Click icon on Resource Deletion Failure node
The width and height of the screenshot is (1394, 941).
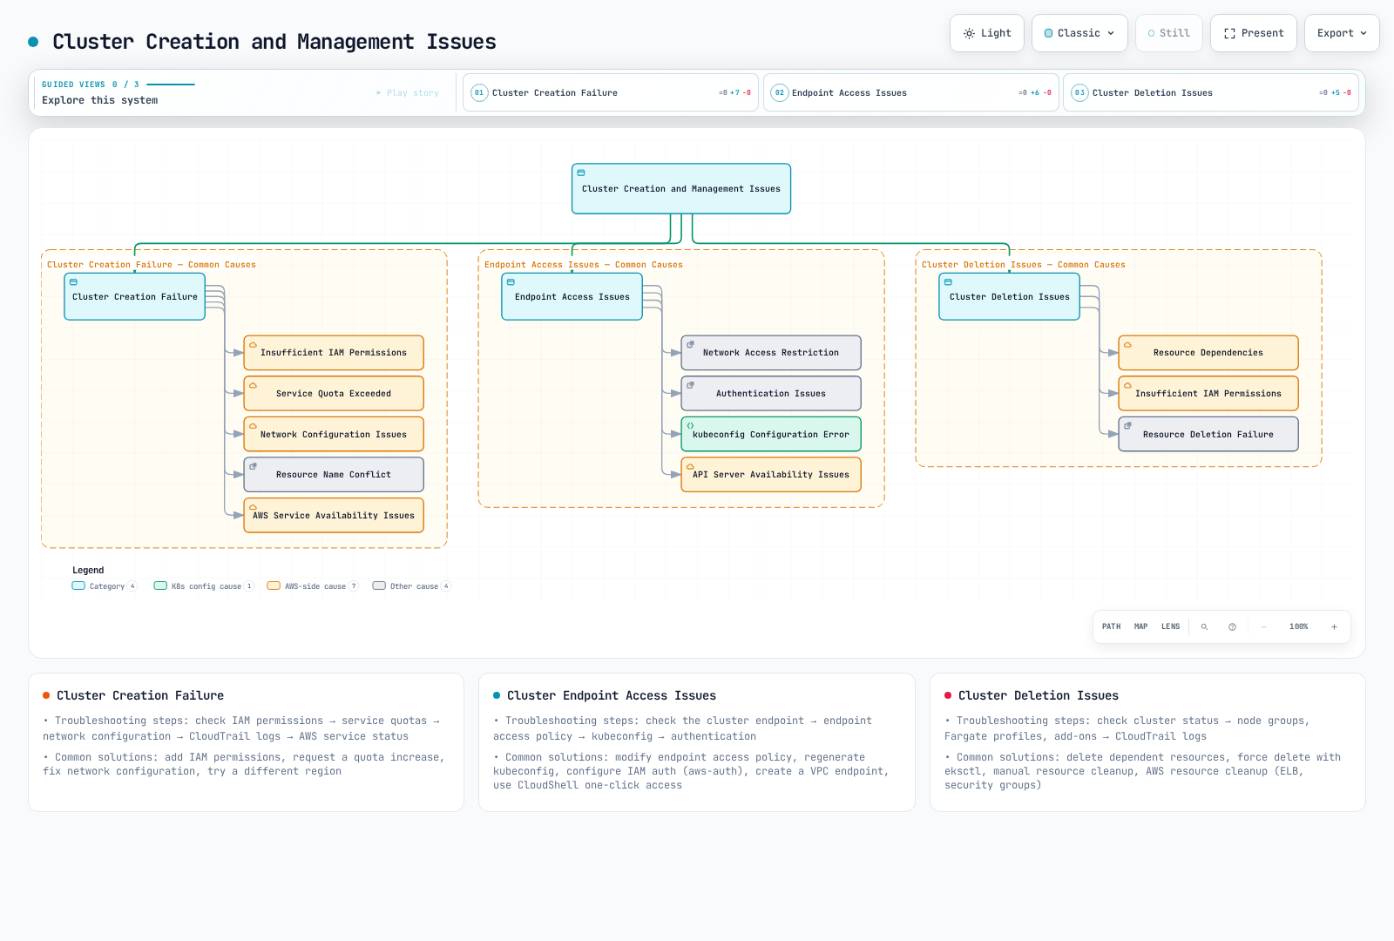[1127, 425]
